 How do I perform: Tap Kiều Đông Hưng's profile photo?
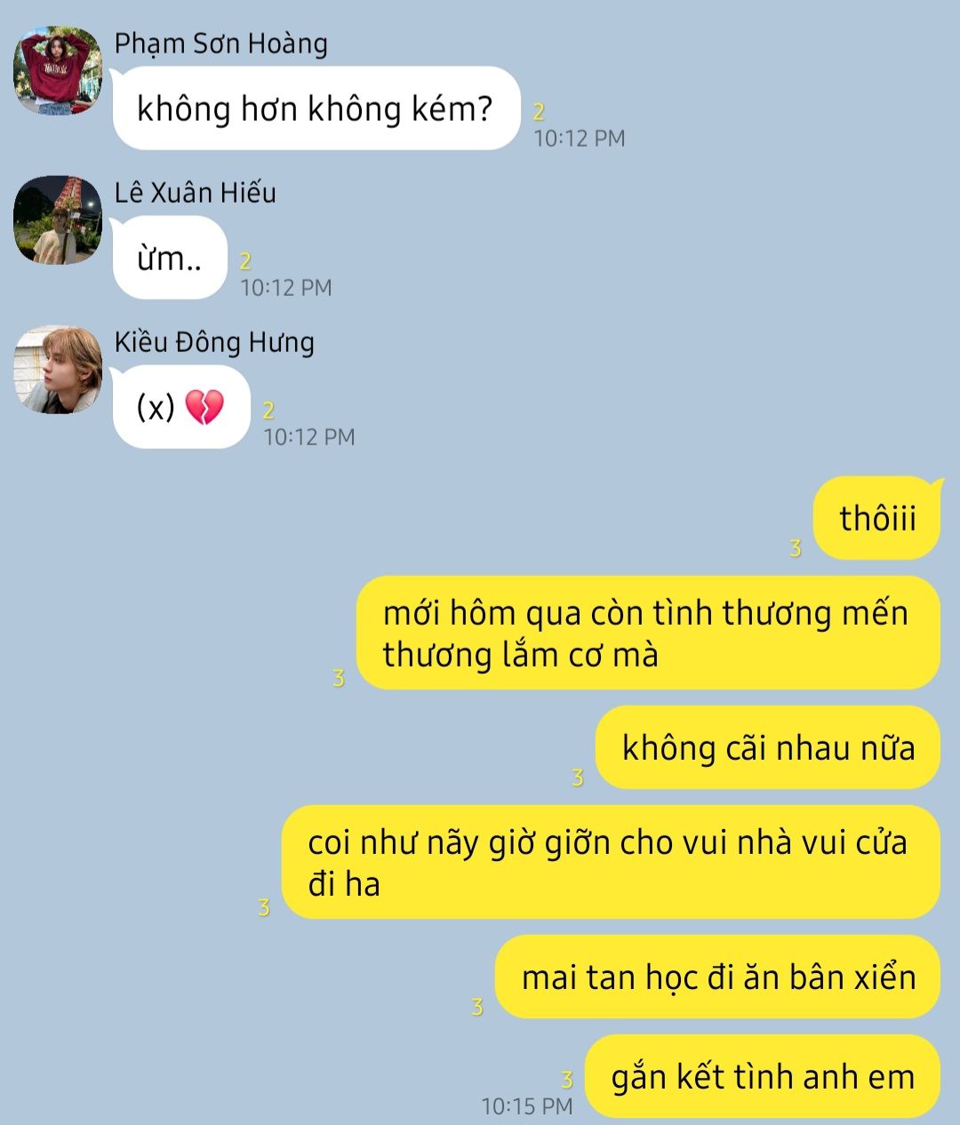pyautogui.click(x=58, y=369)
